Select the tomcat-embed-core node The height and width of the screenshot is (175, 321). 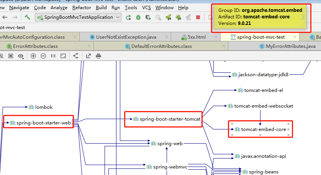(x=260, y=129)
